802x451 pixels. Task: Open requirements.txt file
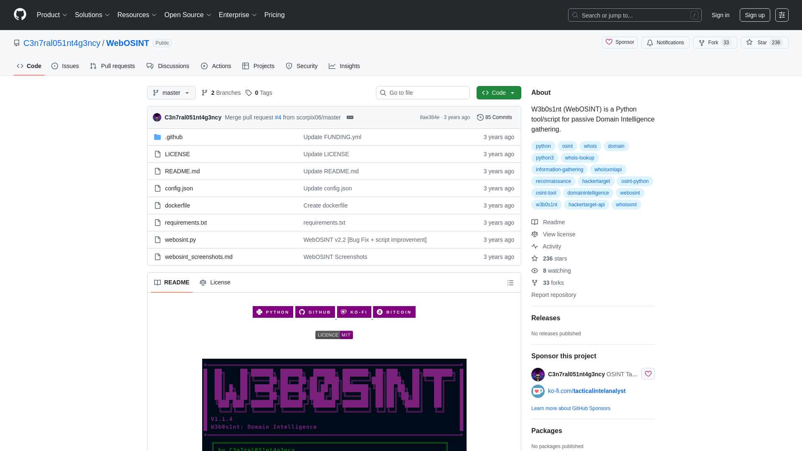point(186,223)
